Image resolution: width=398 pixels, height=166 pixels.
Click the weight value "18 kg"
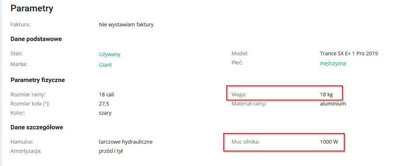[x=326, y=95]
